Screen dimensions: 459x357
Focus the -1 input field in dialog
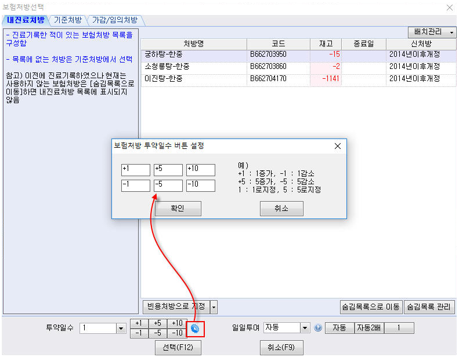[136, 185]
